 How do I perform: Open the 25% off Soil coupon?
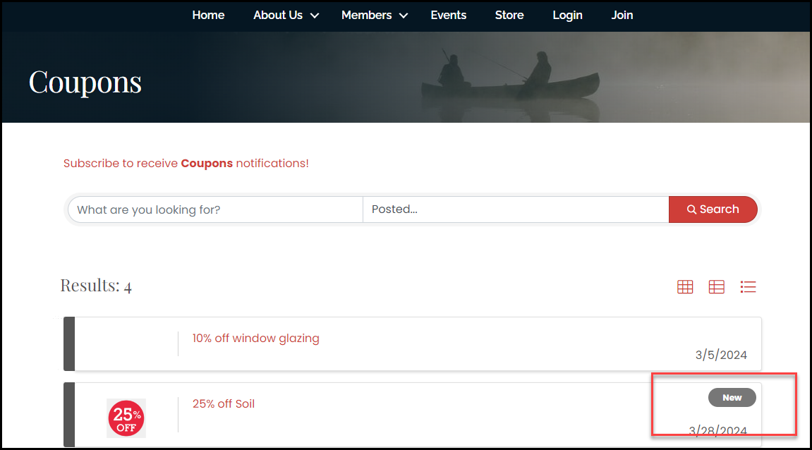coord(223,404)
